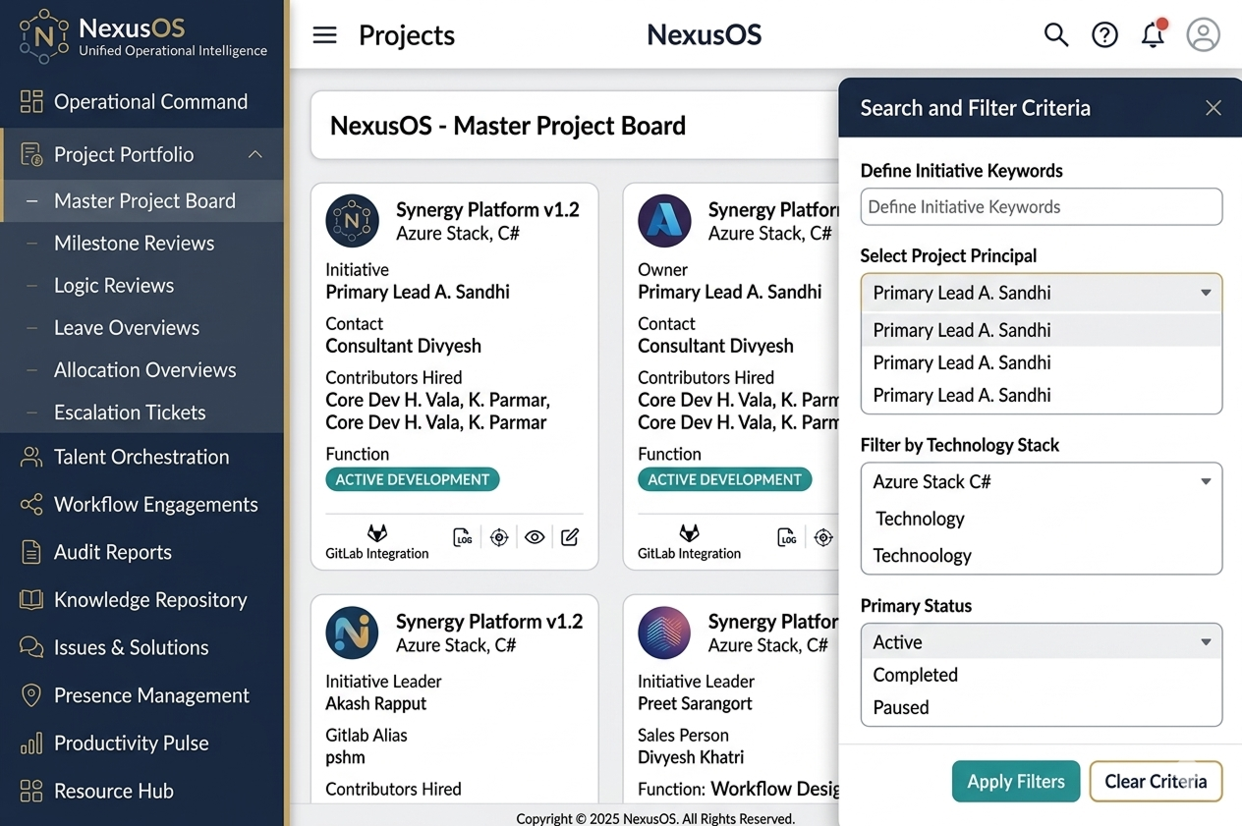
Task: Open the help question mark icon
Action: click(1104, 35)
